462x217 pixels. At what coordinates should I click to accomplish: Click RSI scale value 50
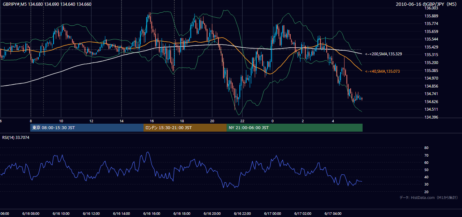pyautogui.click(x=426, y=170)
